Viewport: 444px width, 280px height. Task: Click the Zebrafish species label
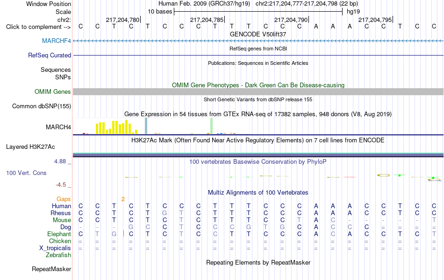58,255
